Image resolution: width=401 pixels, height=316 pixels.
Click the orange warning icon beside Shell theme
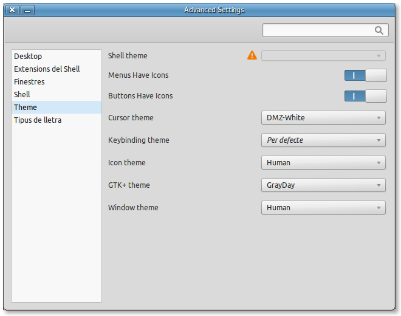click(252, 55)
